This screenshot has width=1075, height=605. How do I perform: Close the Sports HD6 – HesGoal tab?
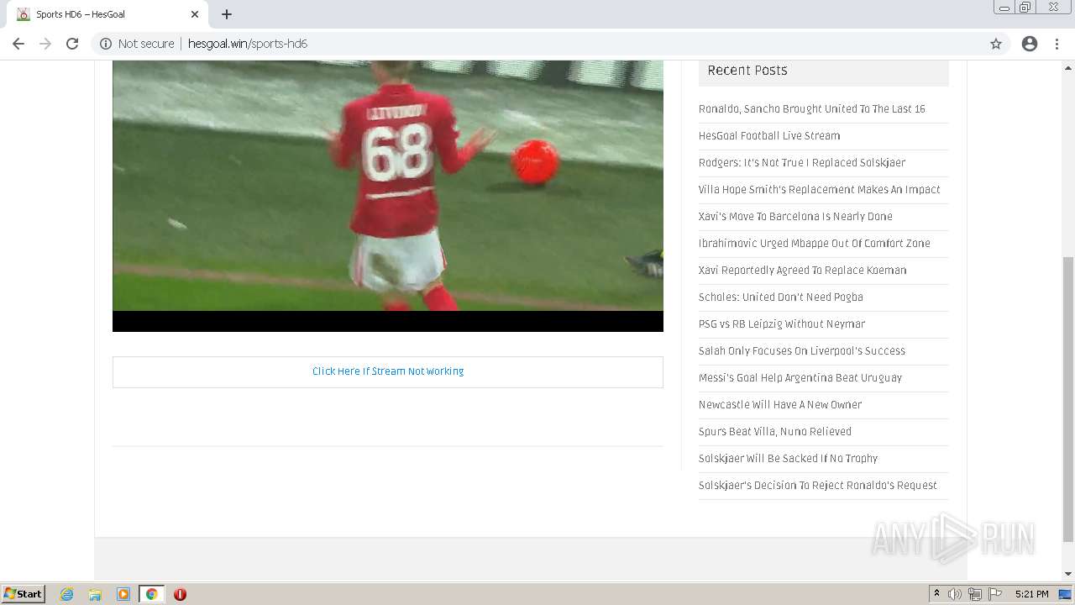(x=195, y=14)
